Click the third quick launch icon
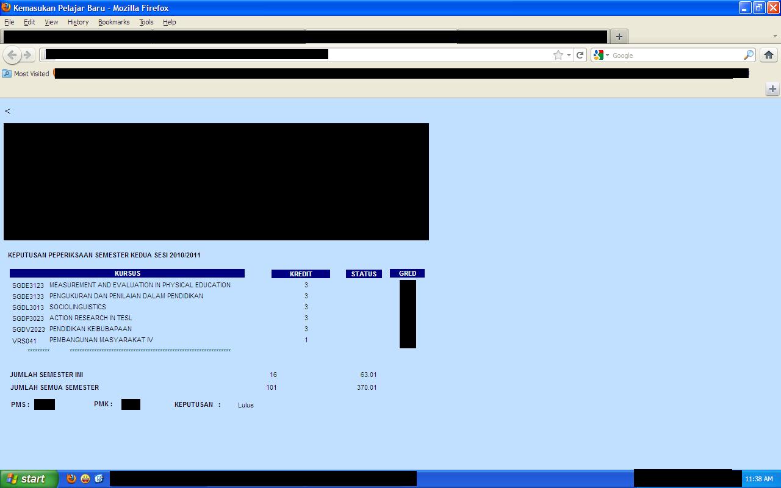 point(99,479)
